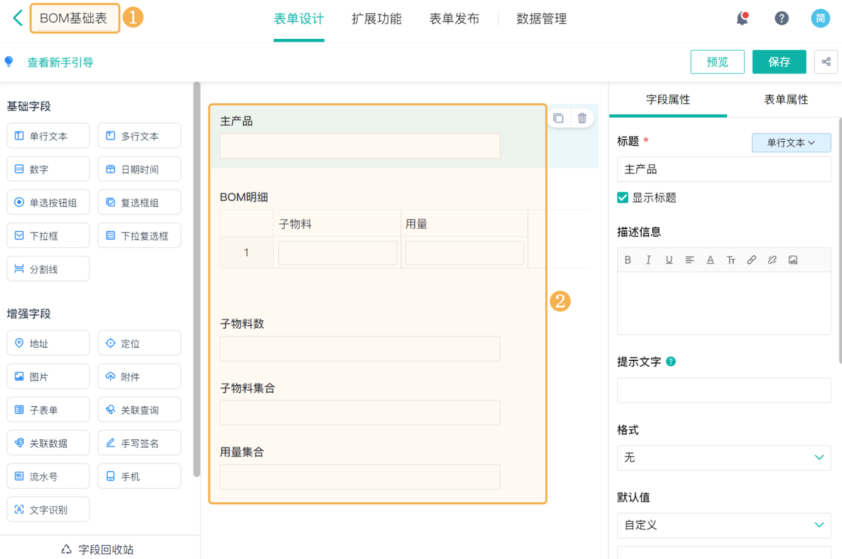Set text alignment in description editor

click(x=689, y=260)
